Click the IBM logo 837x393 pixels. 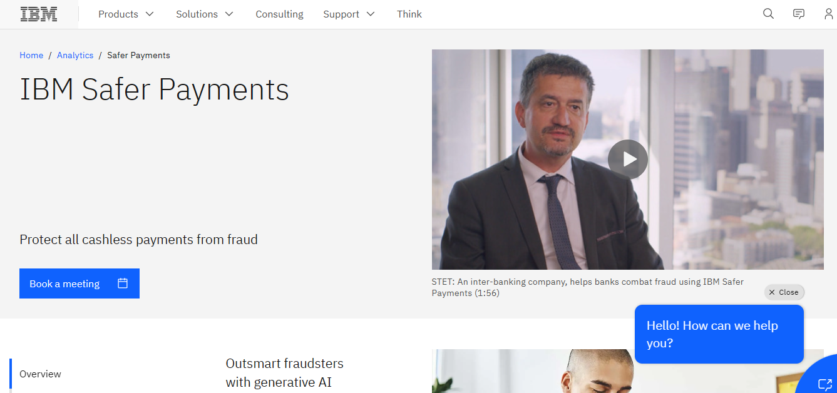tap(39, 14)
